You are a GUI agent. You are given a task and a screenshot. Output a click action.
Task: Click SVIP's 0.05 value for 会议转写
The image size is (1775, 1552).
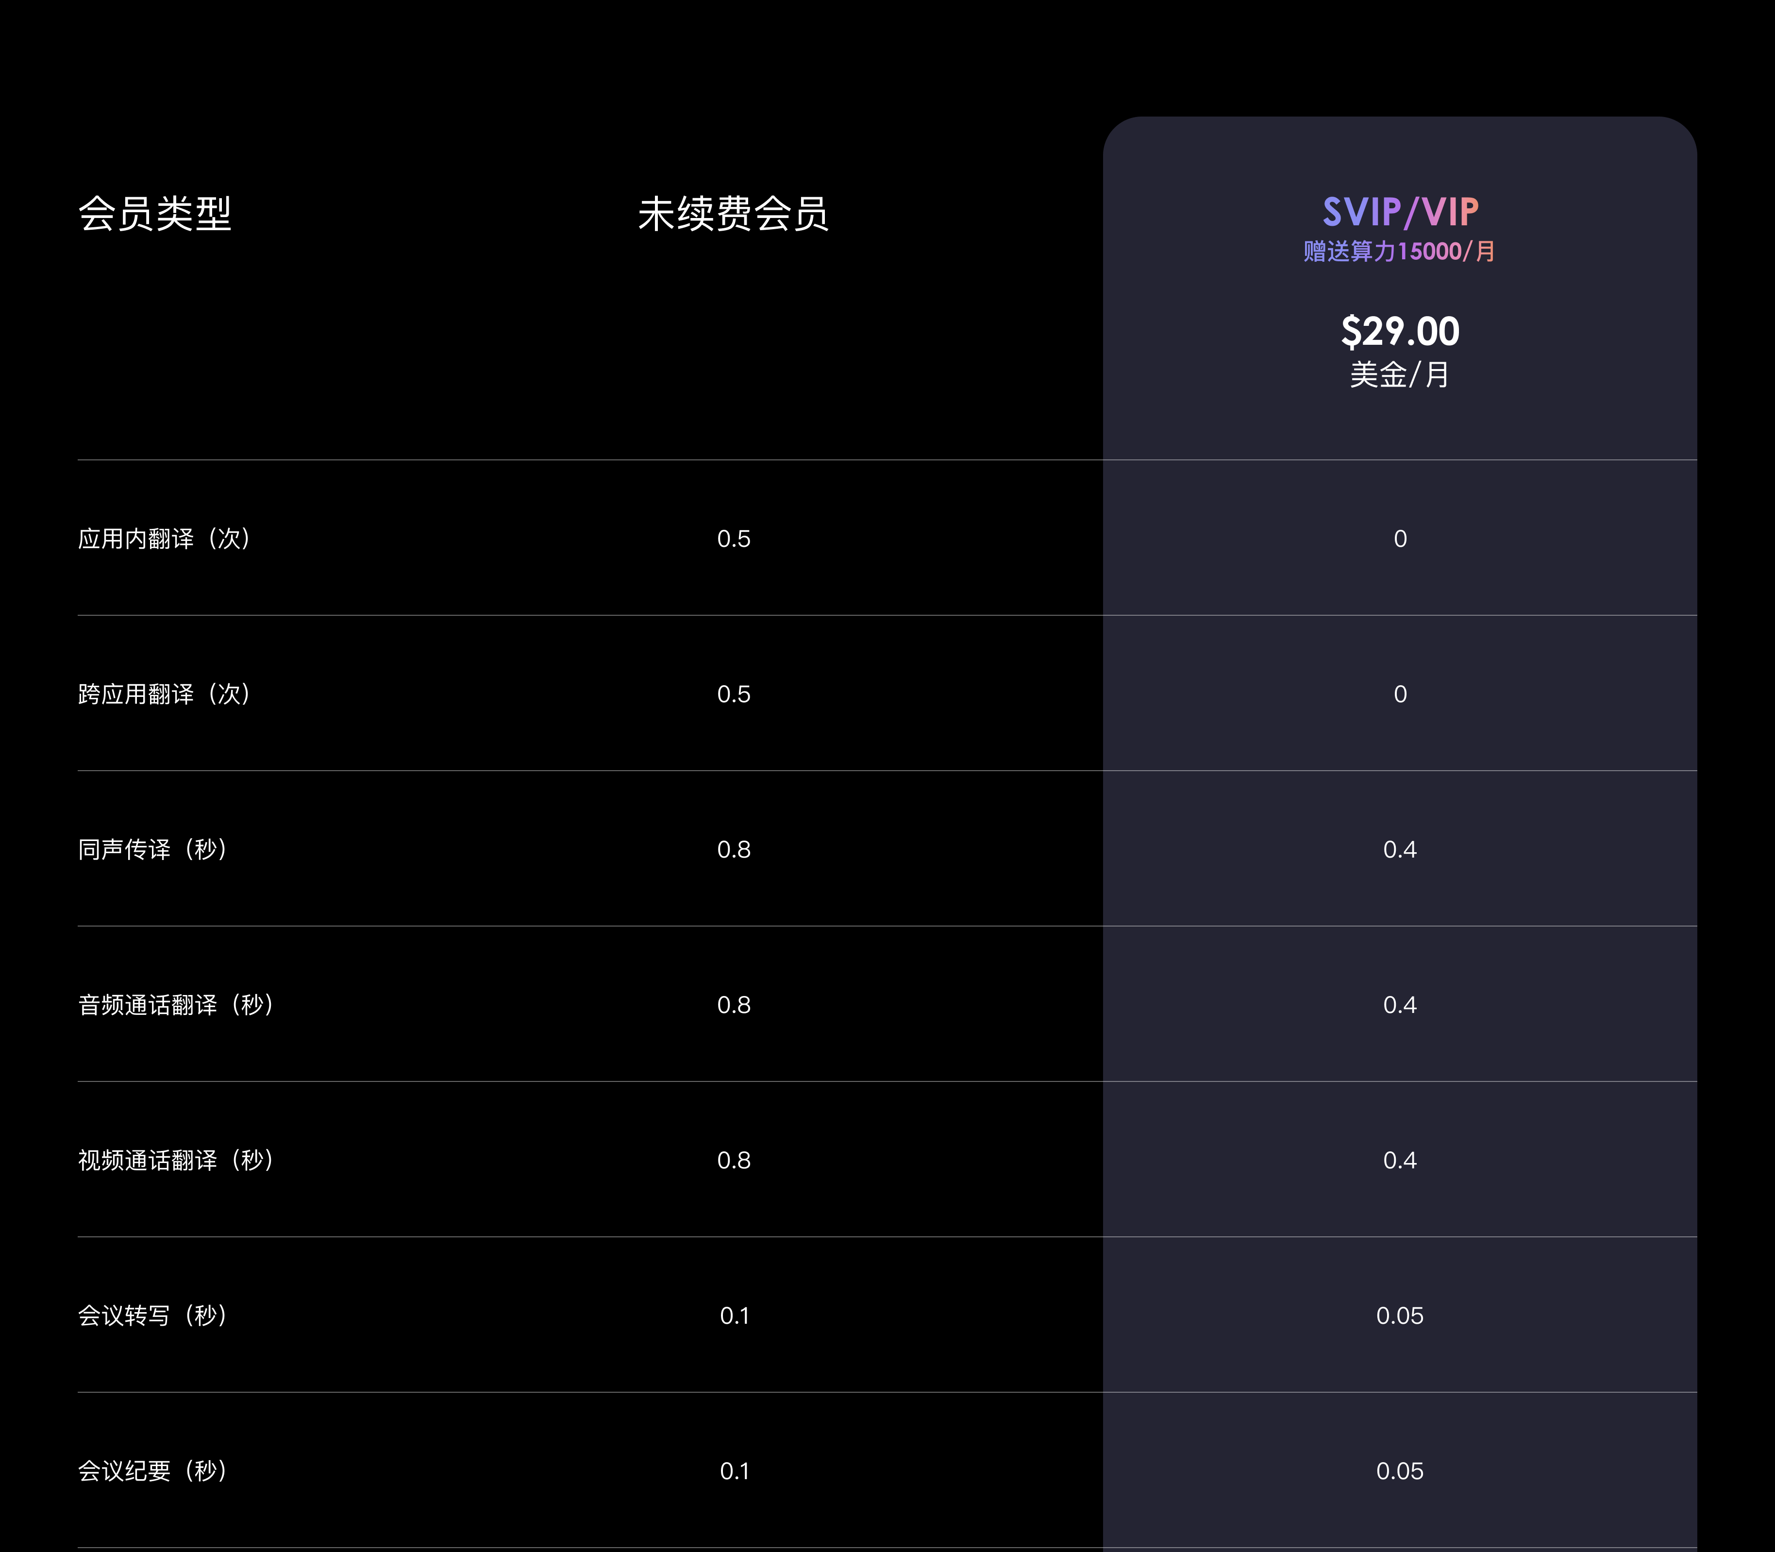1400,1316
